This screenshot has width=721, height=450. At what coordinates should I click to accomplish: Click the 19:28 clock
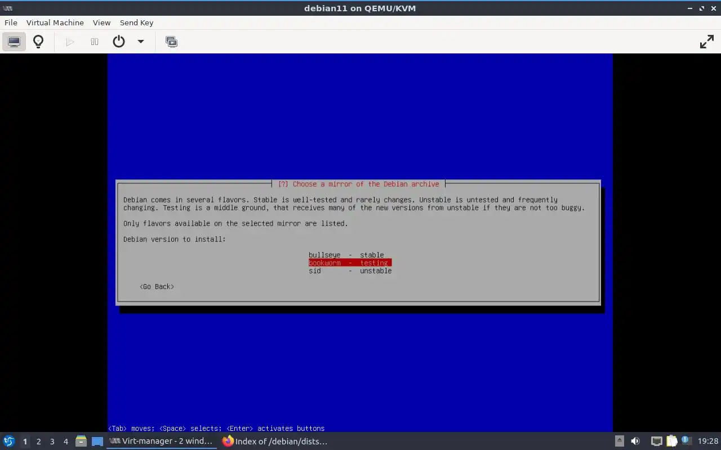[707, 441]
